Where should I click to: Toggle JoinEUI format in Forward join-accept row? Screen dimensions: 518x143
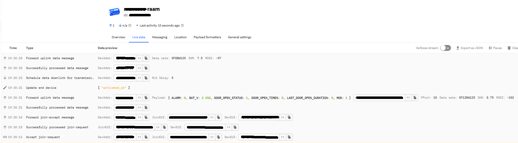click(x=212, y=117)
